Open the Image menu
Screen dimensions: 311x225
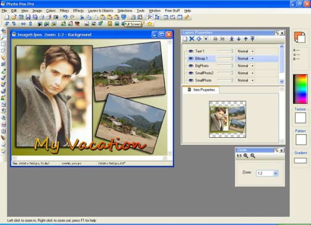[x=37, y=11]
